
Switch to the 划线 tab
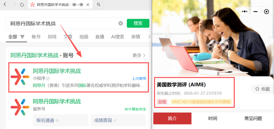coord(52,37)
